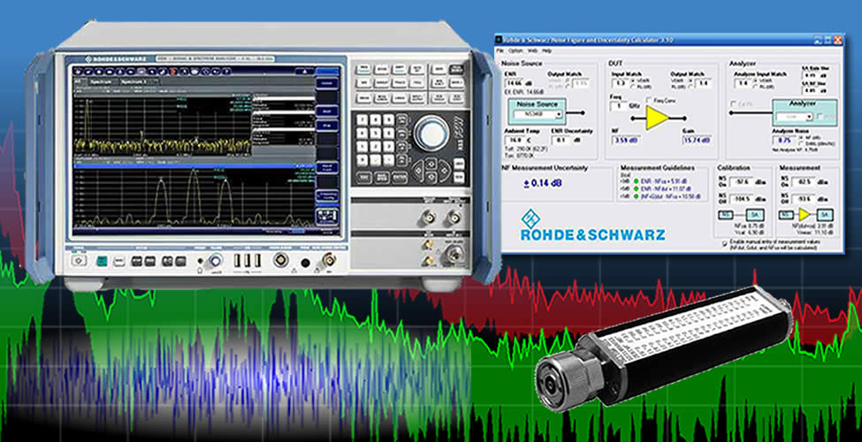
Task: Click the ENR value input field
Action: click(515, 81)
